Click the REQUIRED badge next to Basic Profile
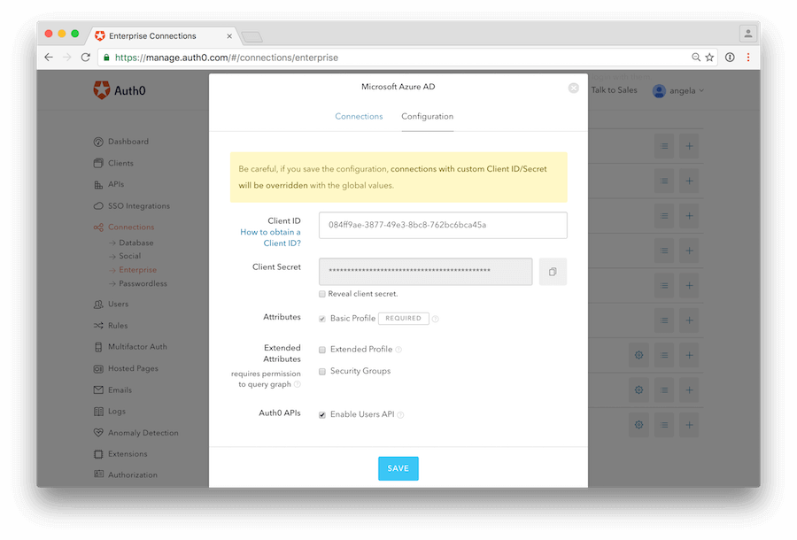This screenshot has height=540, width=797. [x=404, y=319]
